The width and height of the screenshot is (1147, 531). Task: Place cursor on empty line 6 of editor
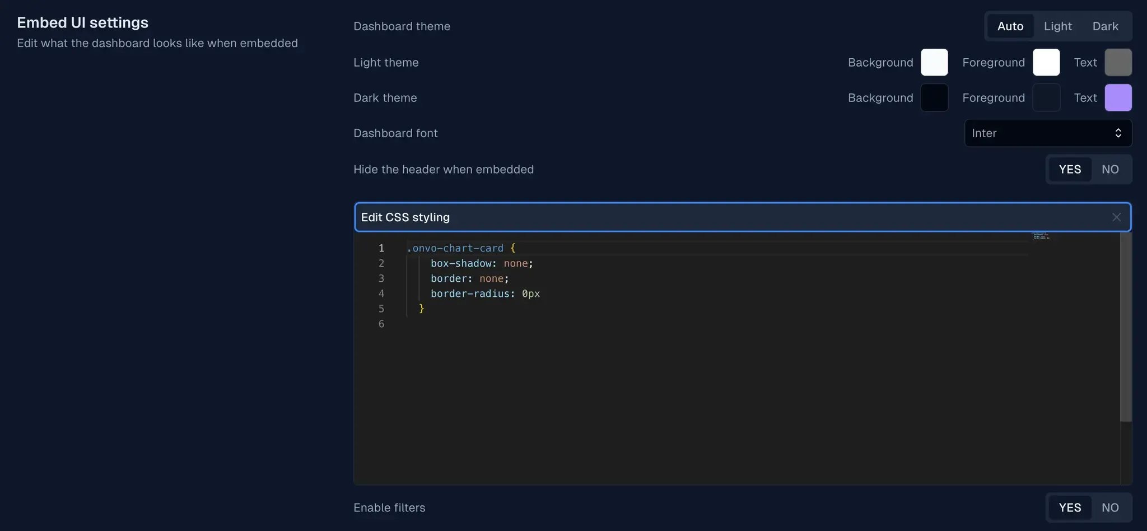pos(504,324)
